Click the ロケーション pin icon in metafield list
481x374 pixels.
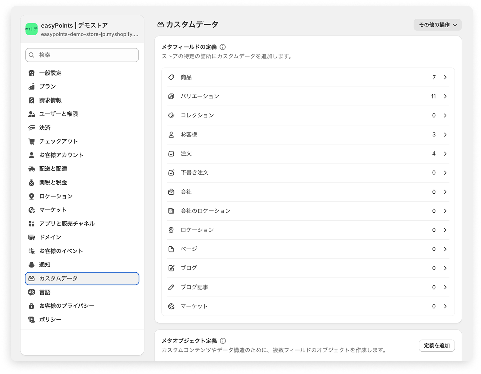171,230
